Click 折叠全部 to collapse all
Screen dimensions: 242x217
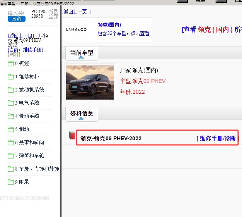(54, 14)
